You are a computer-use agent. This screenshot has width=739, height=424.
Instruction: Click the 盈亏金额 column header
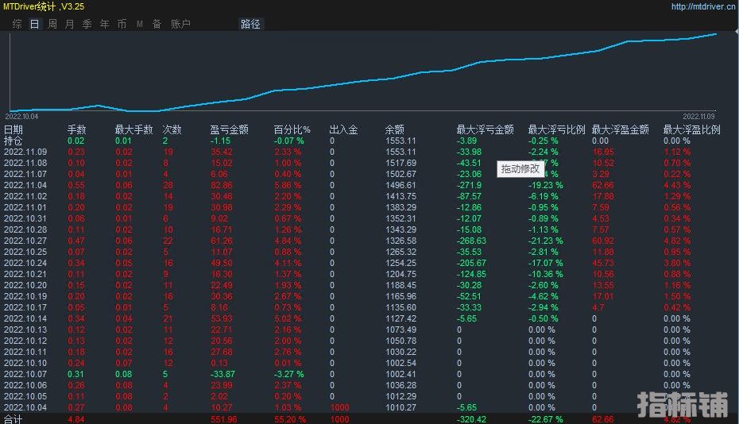(229, 129)
